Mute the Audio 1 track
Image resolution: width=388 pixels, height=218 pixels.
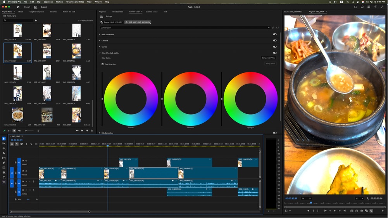pyautogui.click(x=26, y=182)
